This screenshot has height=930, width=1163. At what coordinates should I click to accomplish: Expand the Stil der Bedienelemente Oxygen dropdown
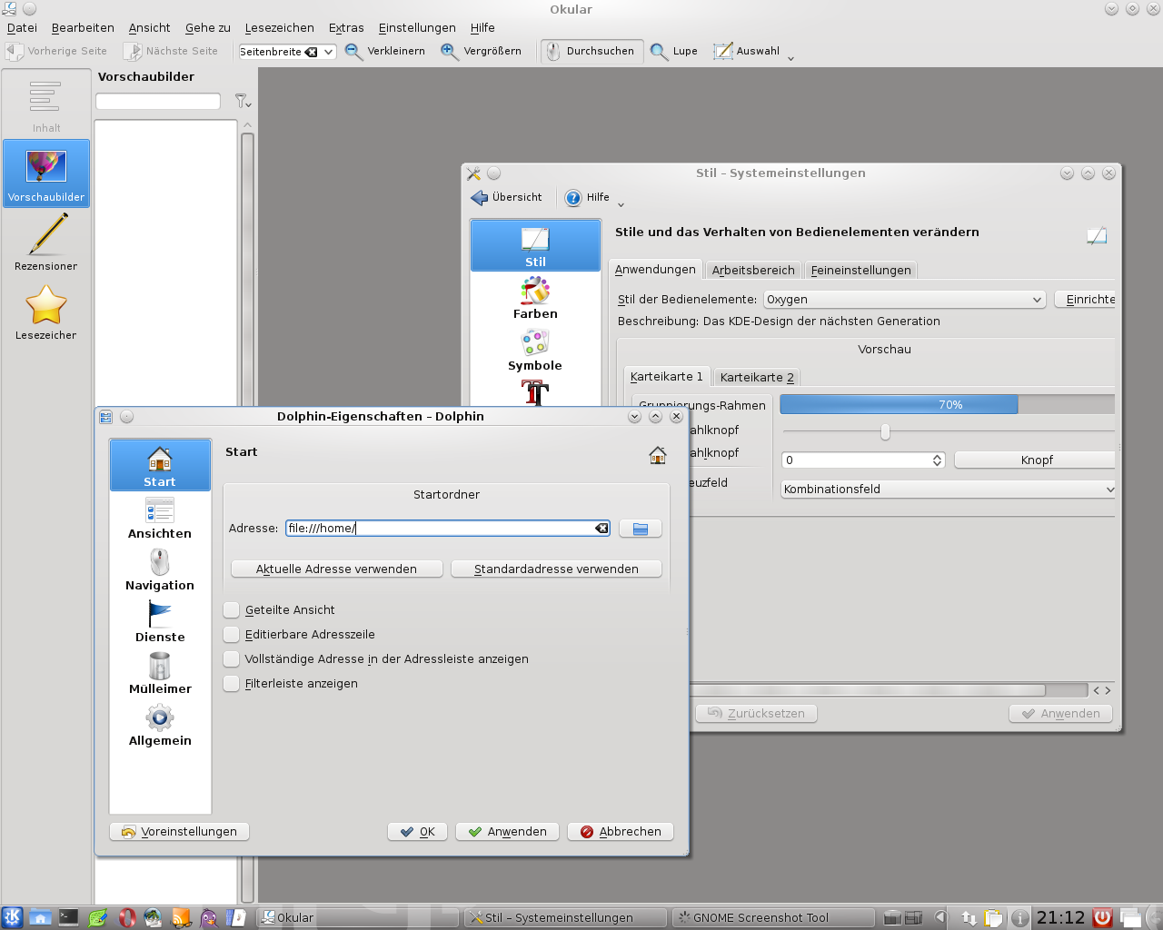[904, 300]
